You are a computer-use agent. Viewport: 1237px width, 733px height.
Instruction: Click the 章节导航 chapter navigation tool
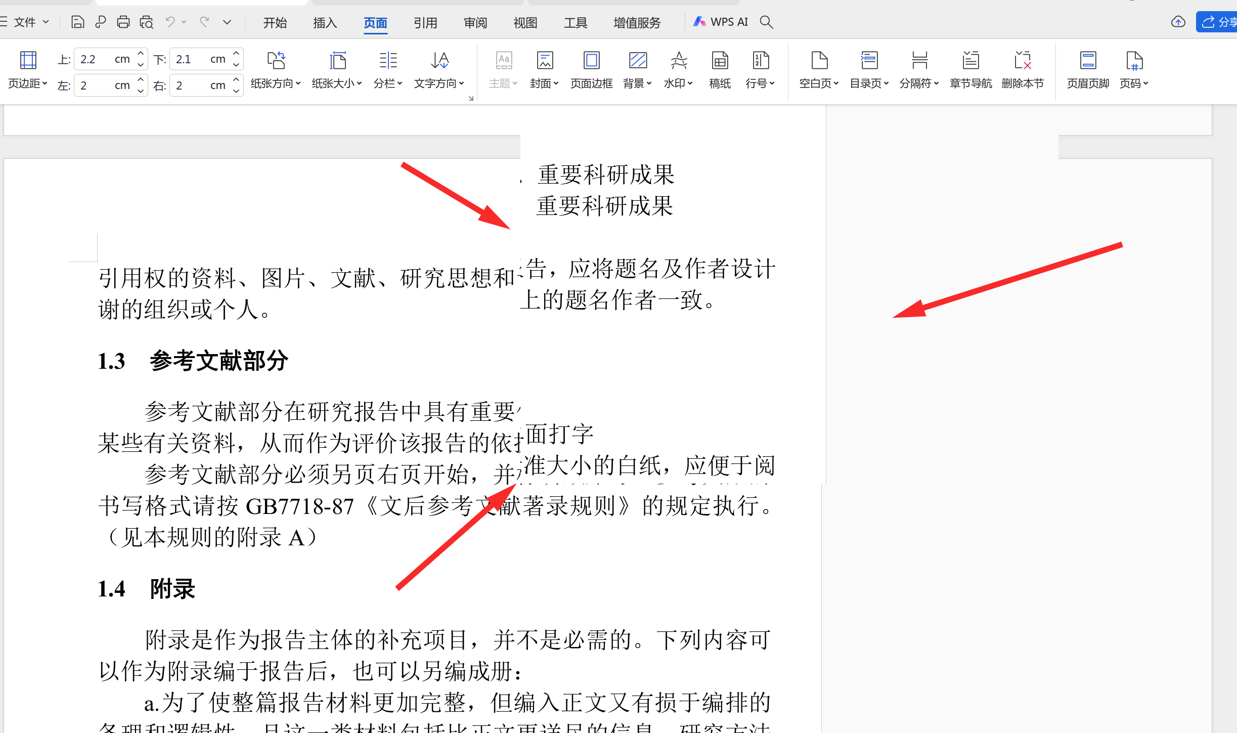pos(970,70)
